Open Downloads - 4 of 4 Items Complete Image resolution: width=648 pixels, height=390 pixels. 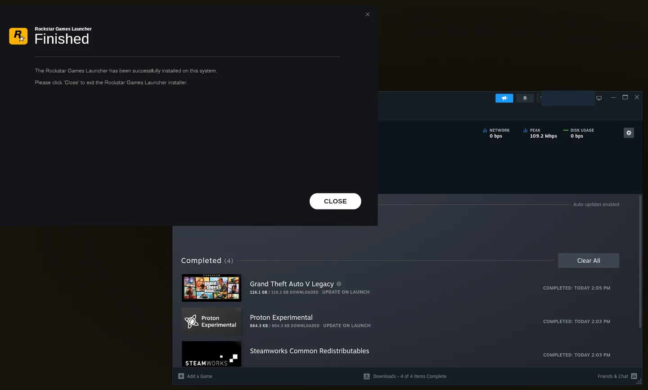(409, 377)
